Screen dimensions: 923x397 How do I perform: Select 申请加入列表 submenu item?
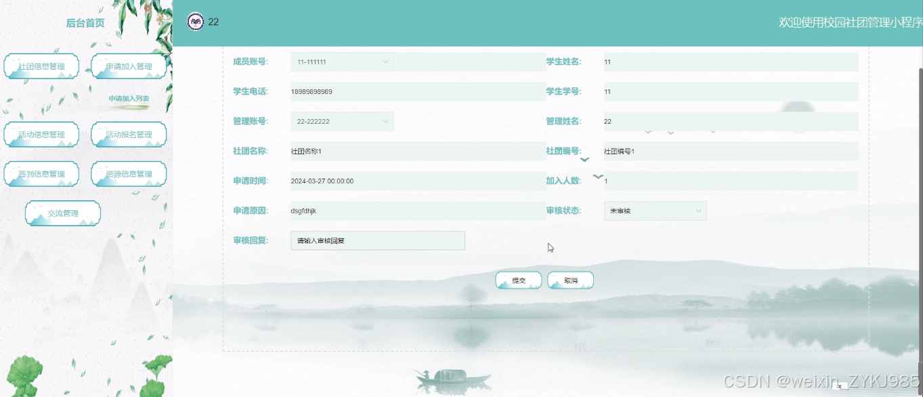pos(129,99)
